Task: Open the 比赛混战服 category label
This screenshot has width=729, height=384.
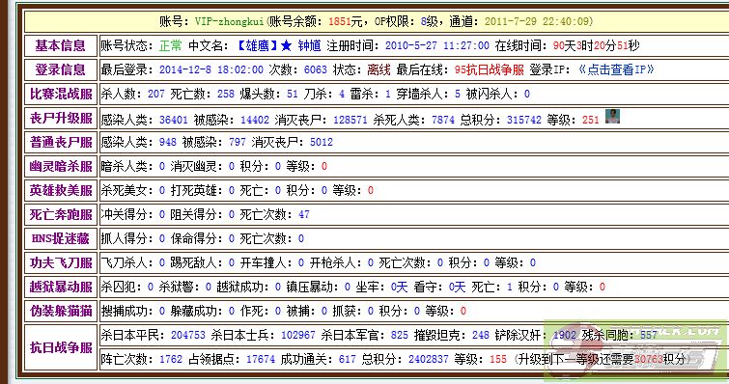Action: click(61, 94)
